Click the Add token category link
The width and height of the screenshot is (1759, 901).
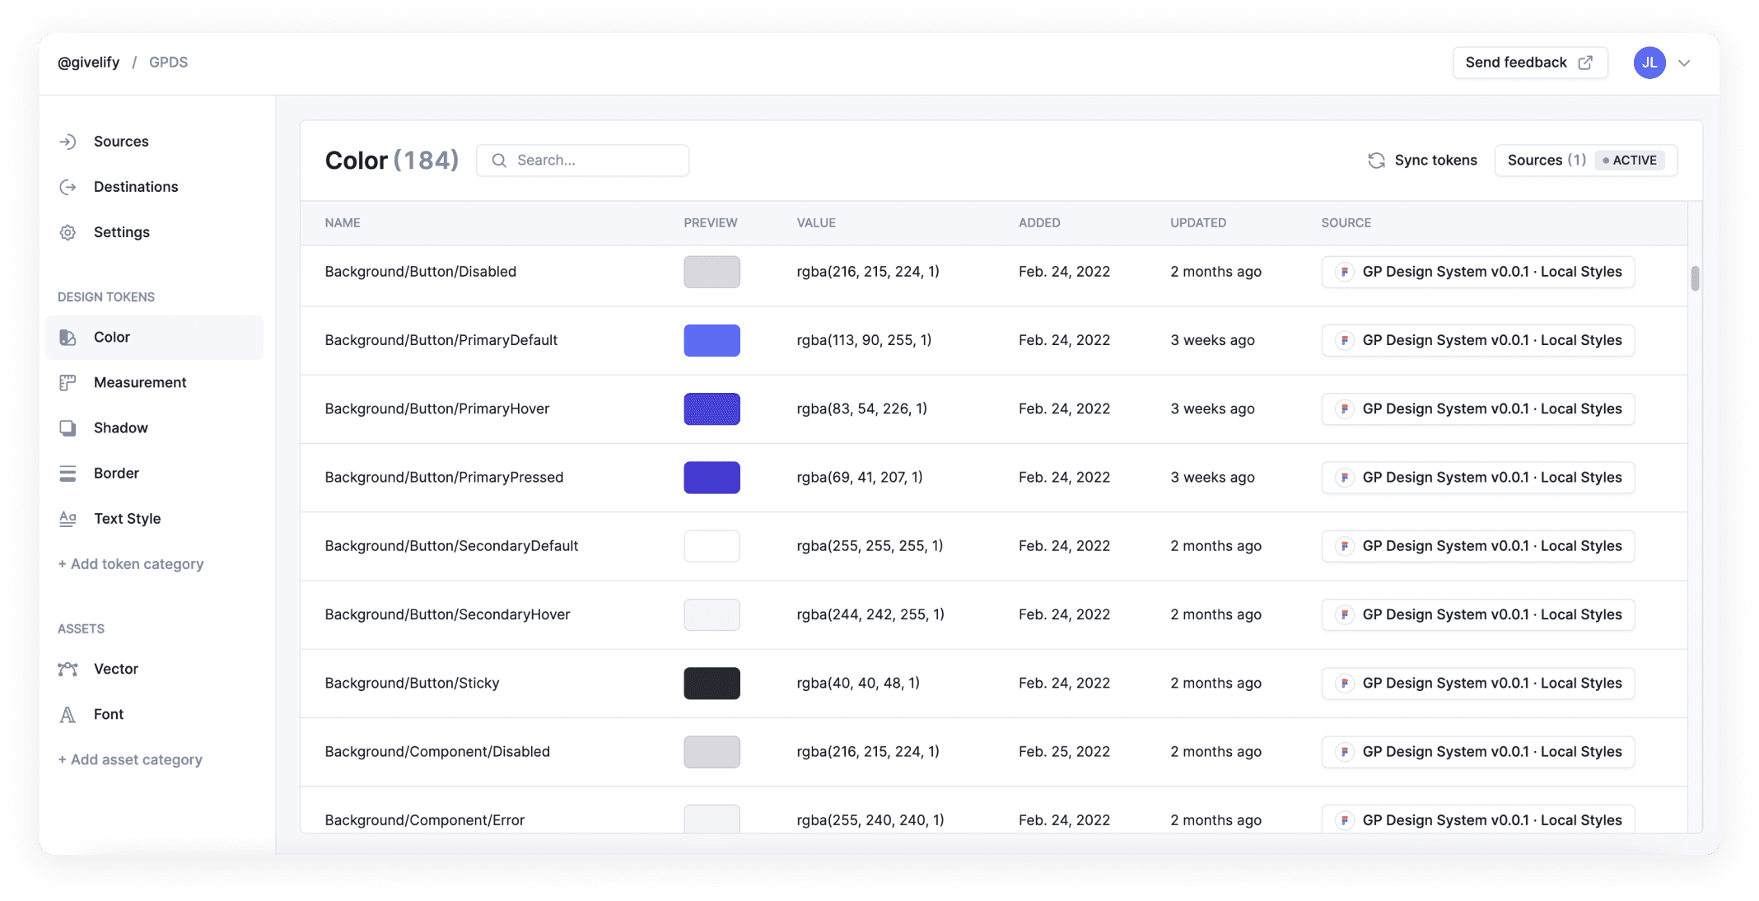pyautogui.click(x=131, y=564)
